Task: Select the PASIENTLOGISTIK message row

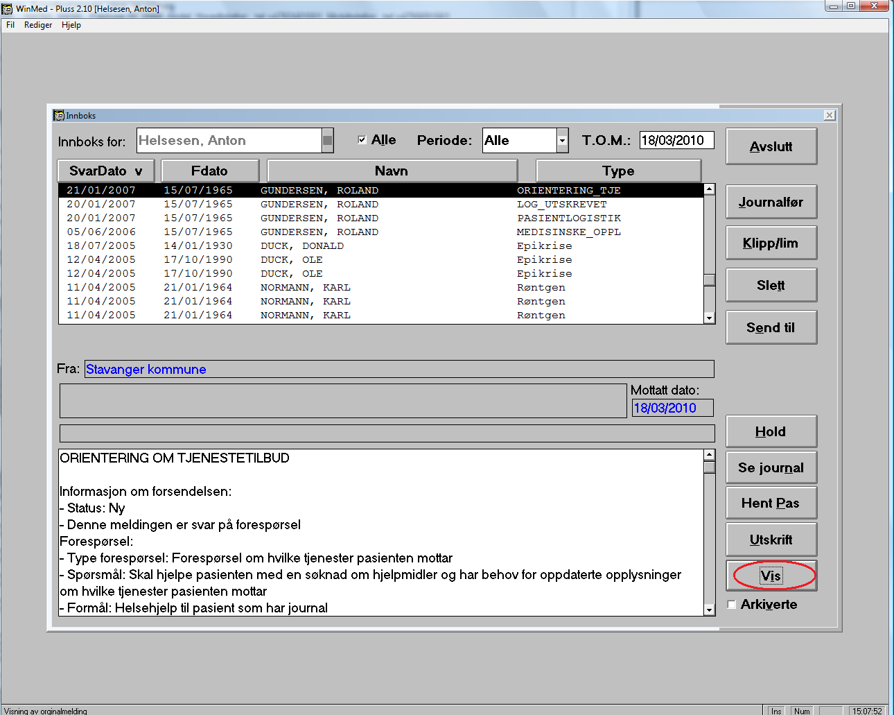Action: pyautogui.click(x=381, y=218)
